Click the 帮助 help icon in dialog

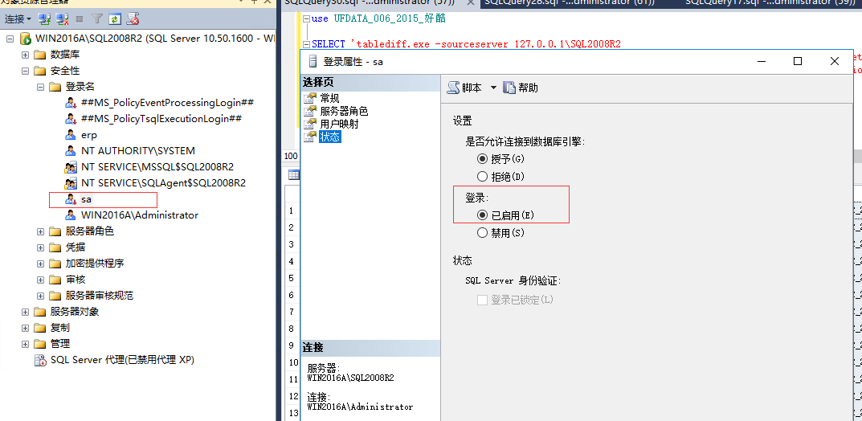point(509,88)
